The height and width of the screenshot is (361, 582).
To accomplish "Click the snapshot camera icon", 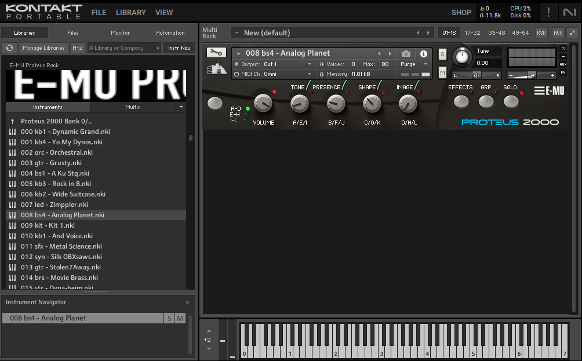I will coord(406,54).
